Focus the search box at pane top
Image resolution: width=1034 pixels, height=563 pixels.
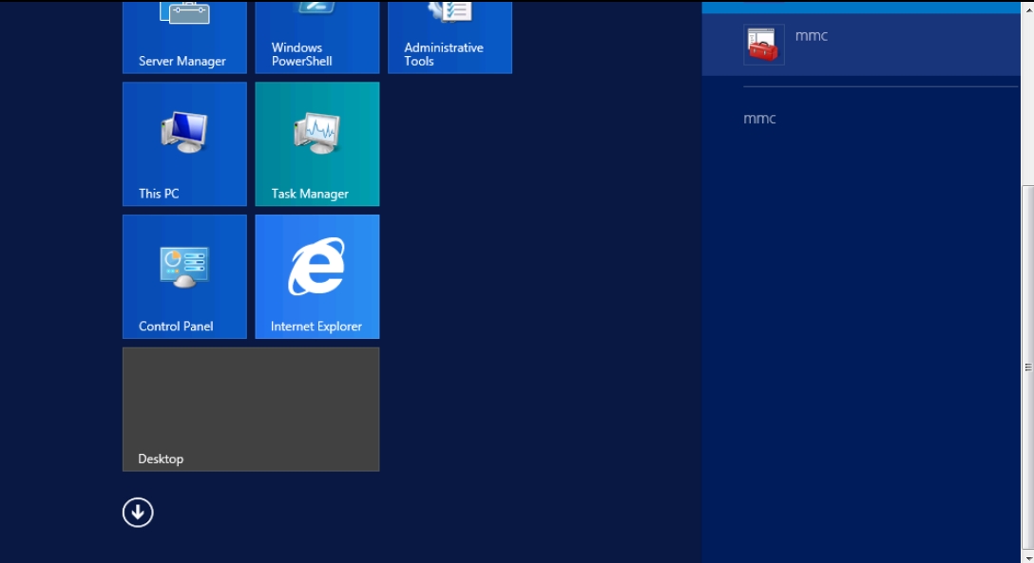tap(860, 7)
